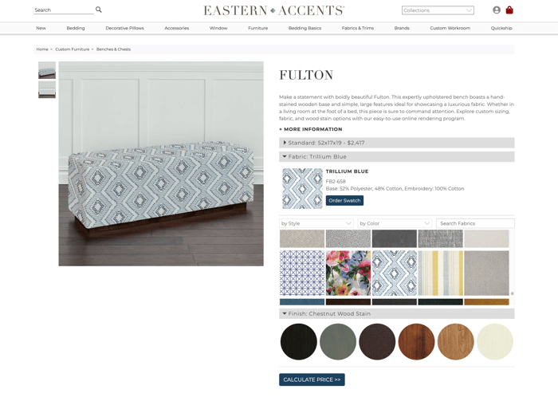Select the black wood finish circle
This screenshot has width=558, height=401.
tap(299, 341)
